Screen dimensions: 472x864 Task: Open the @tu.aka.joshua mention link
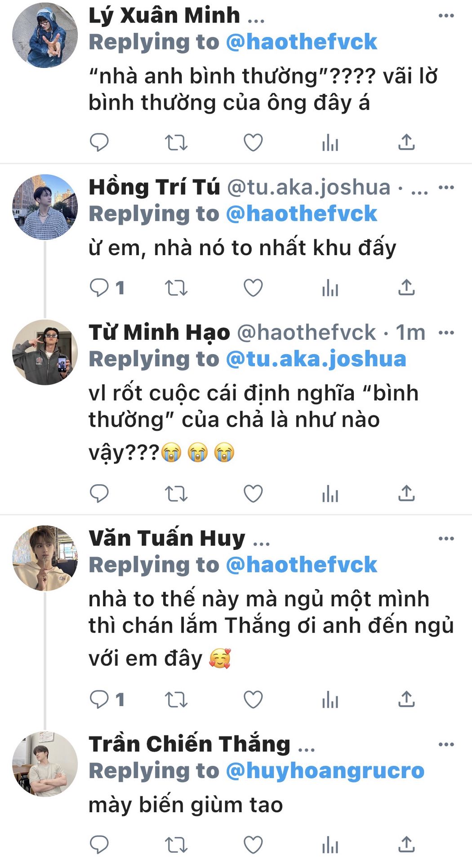click(316, 359)
